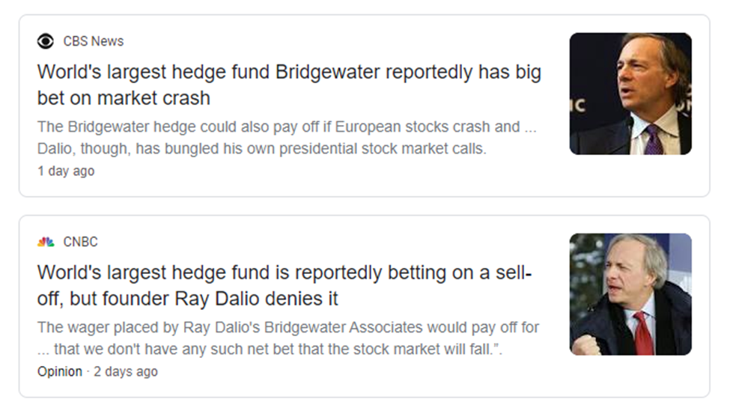Click "bet on market crash" headline line

(124, 98)
